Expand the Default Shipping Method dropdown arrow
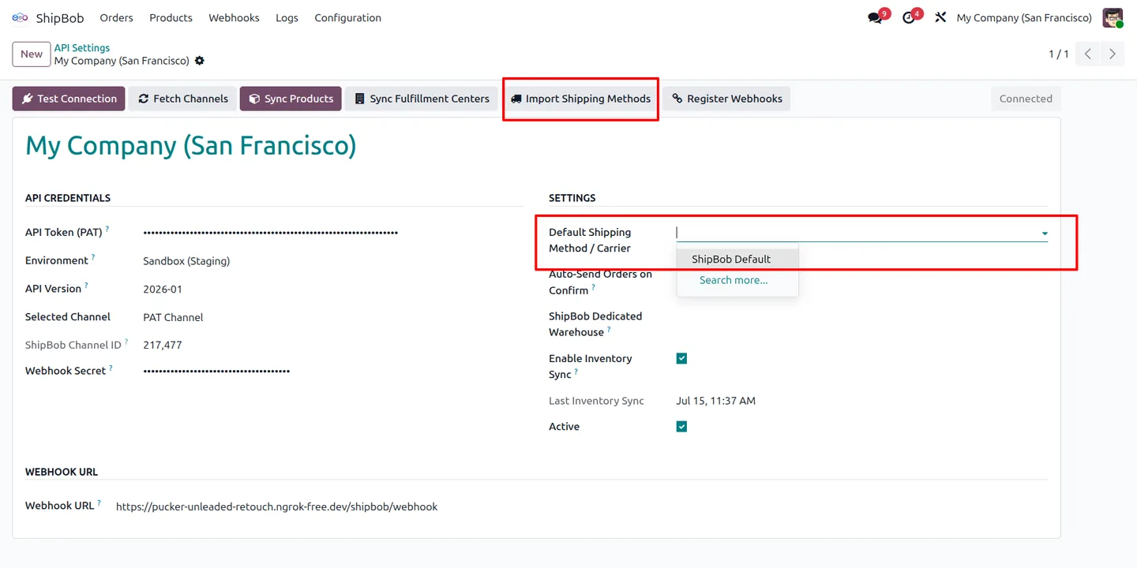 pyautogui.click(x=1045, y=234)
